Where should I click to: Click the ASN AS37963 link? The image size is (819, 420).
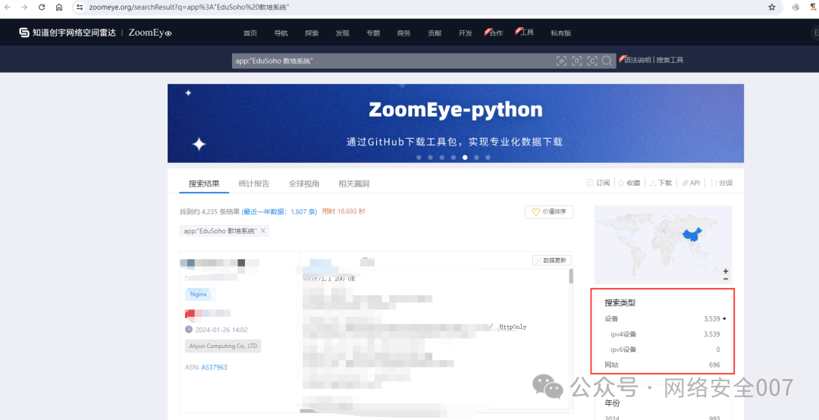(x=214, y=367)
